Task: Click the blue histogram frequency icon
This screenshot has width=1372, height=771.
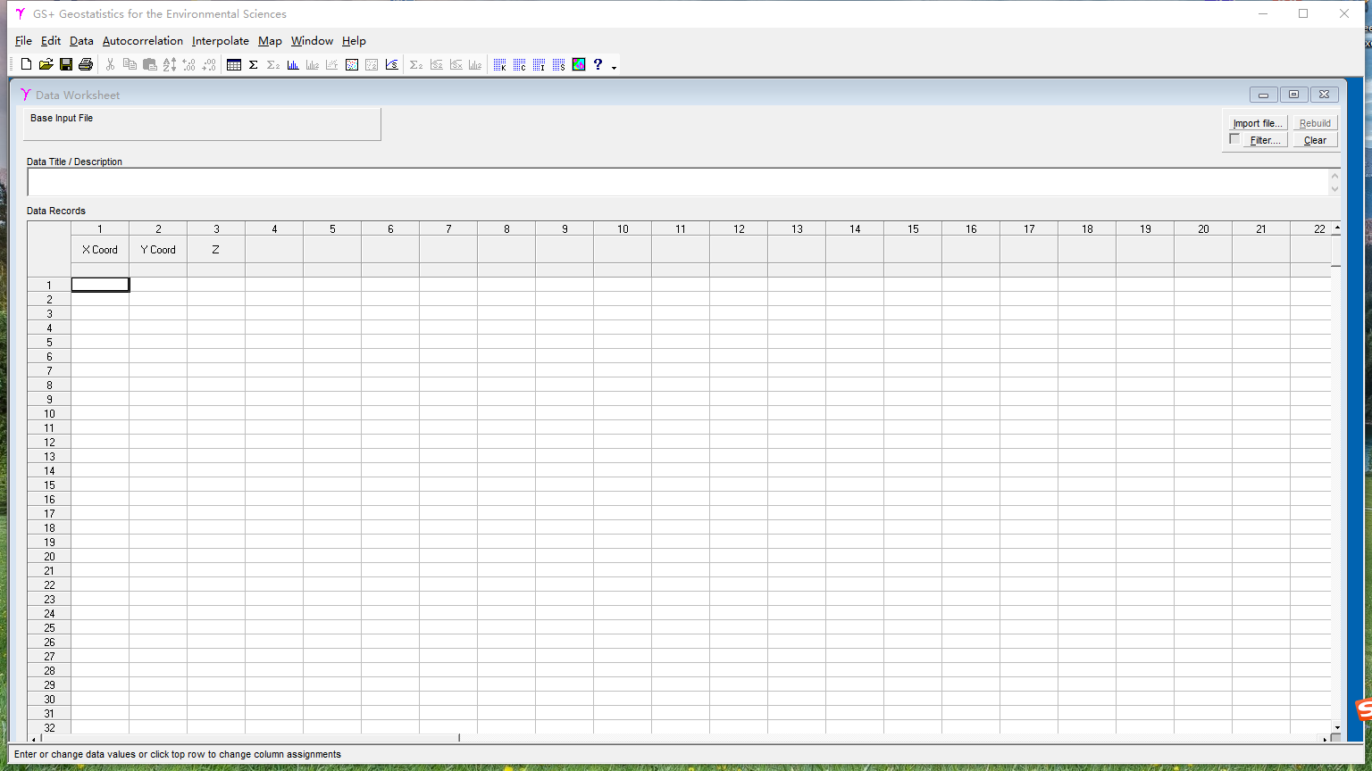Action: coord(293,64)
